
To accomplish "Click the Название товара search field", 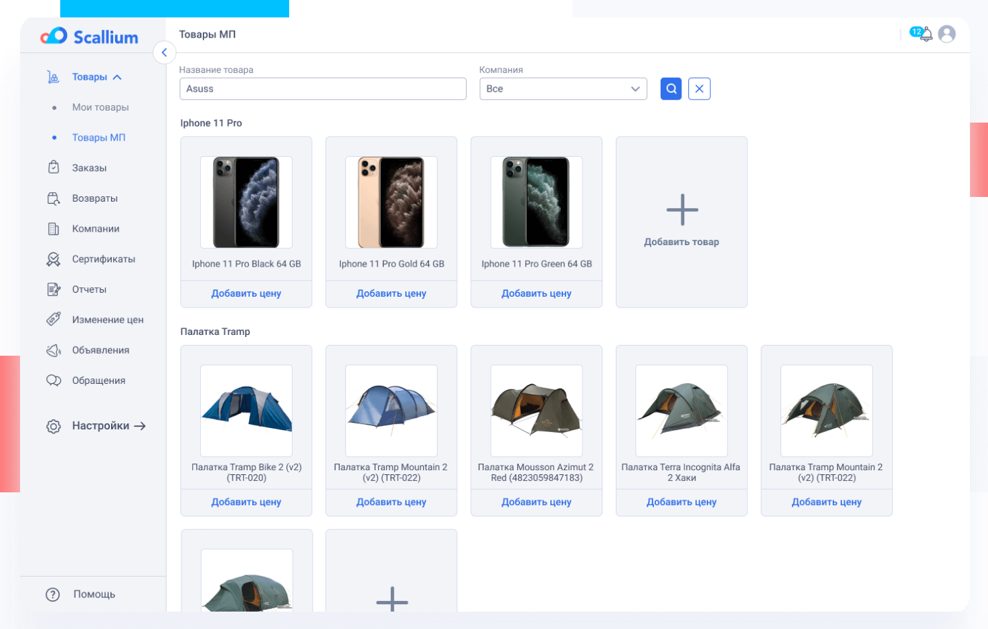I will click(x=323, y=88).
